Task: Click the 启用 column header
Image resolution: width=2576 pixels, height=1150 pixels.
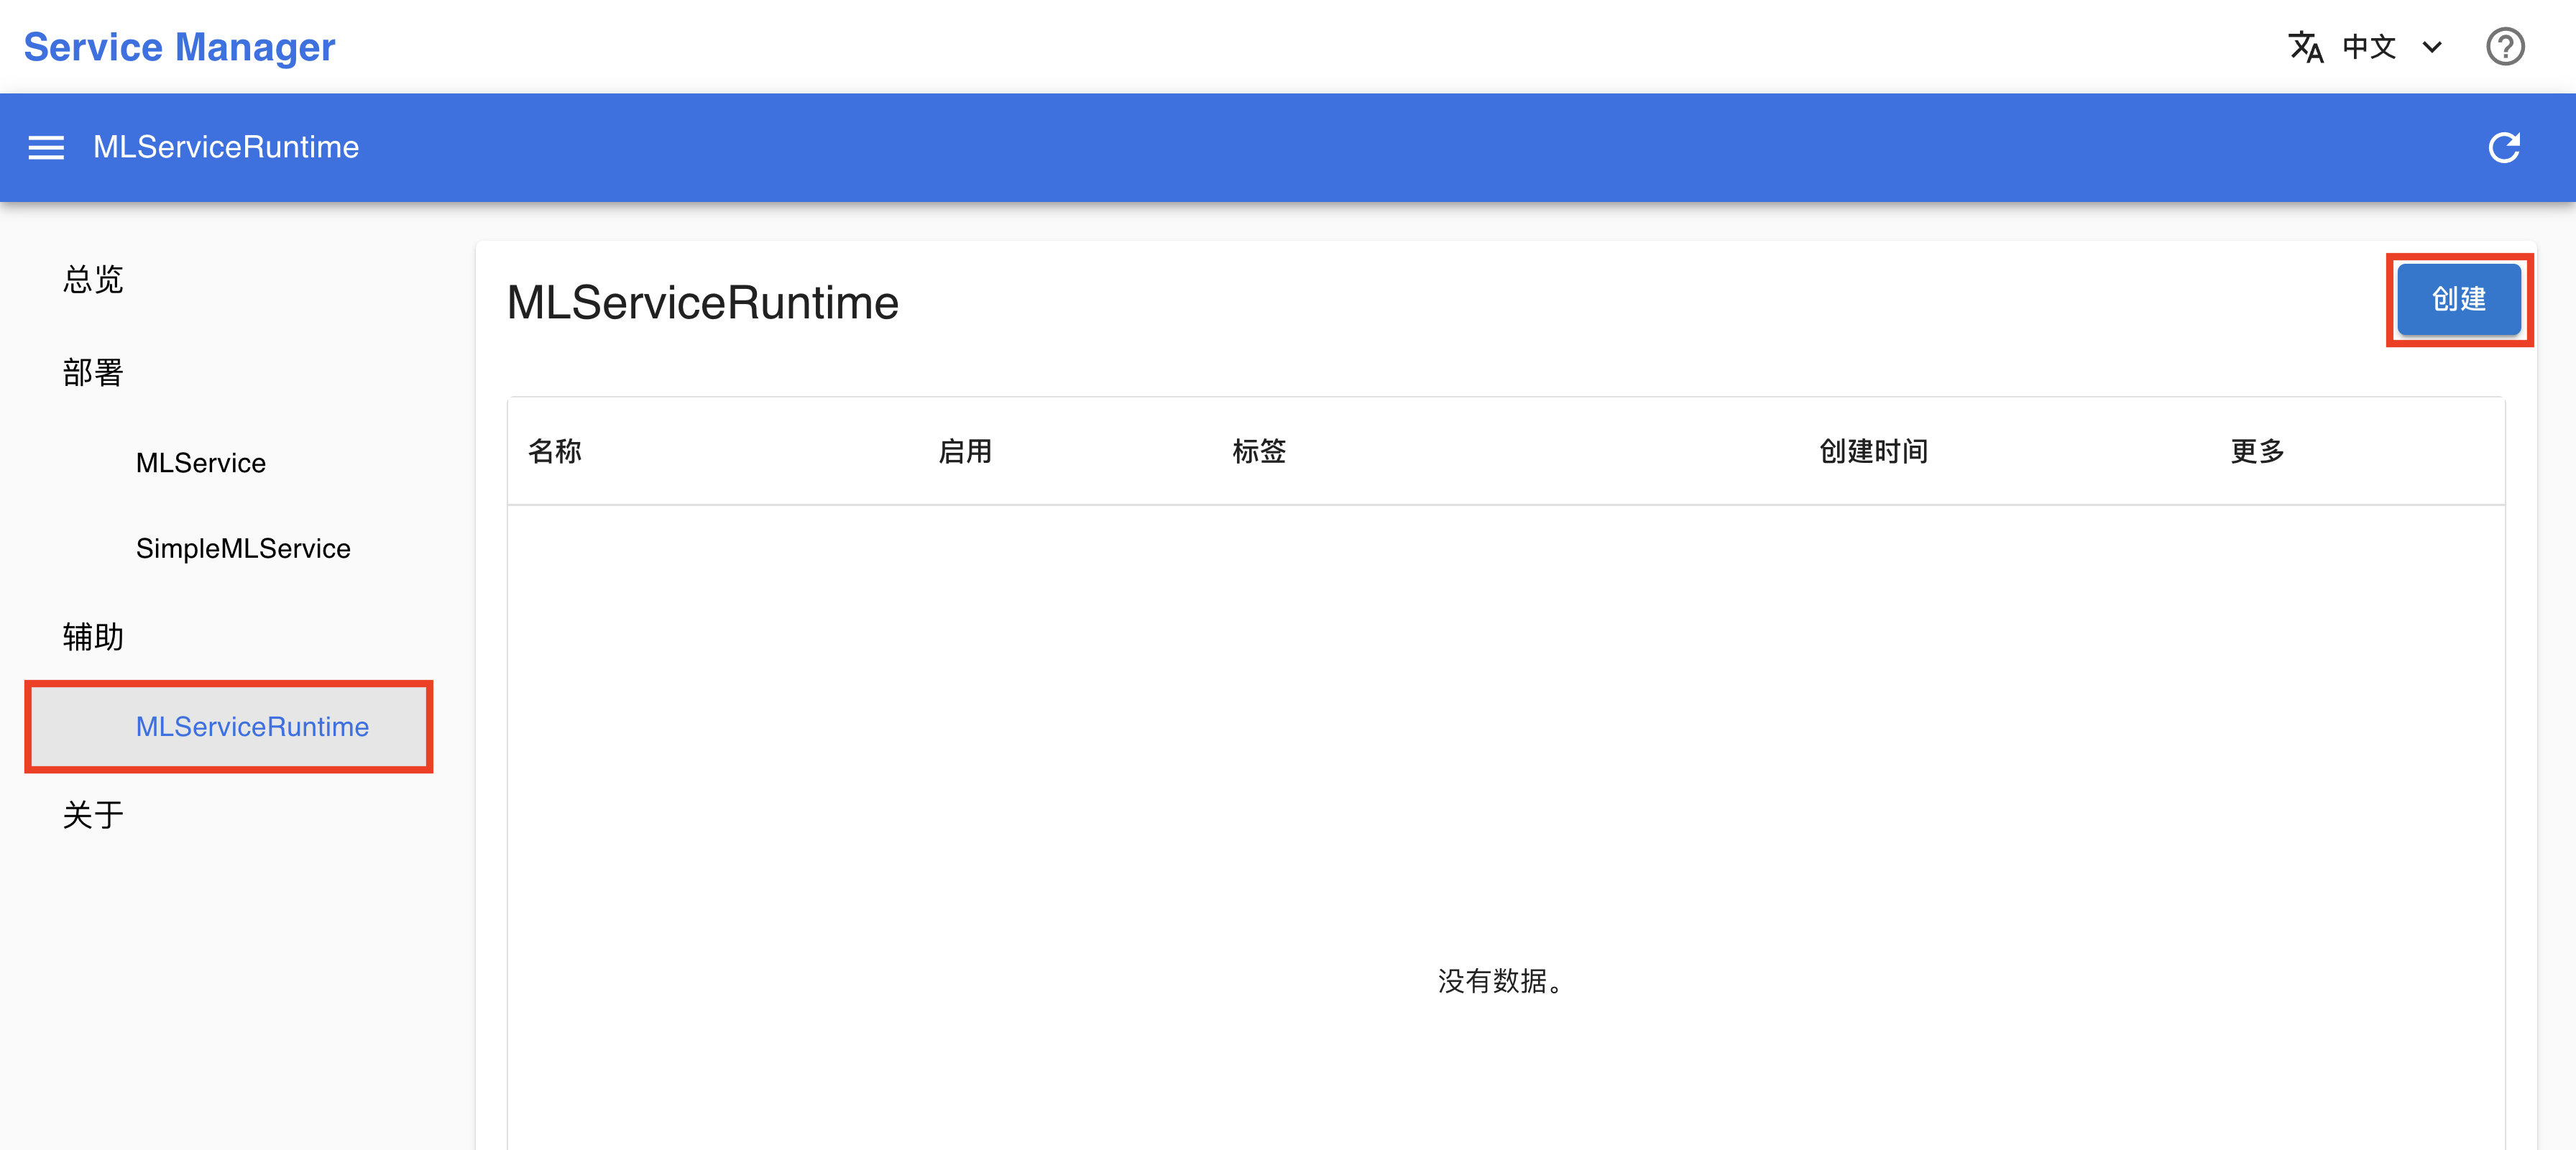Action: (965, 451)
